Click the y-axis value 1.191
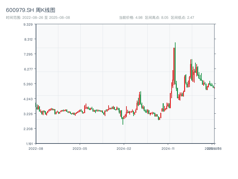The height and width of the screenshot is (179, 238). (x=29, y=144)
